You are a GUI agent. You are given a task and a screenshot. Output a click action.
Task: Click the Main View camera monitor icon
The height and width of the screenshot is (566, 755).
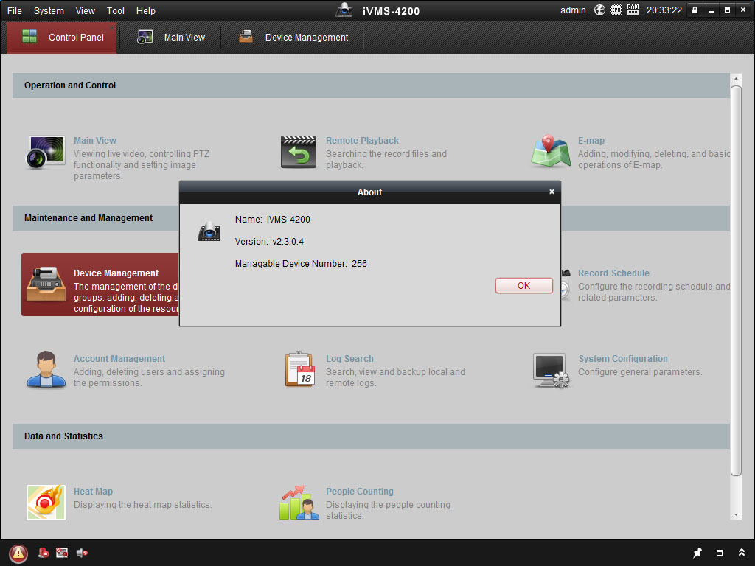click(45, 152)
